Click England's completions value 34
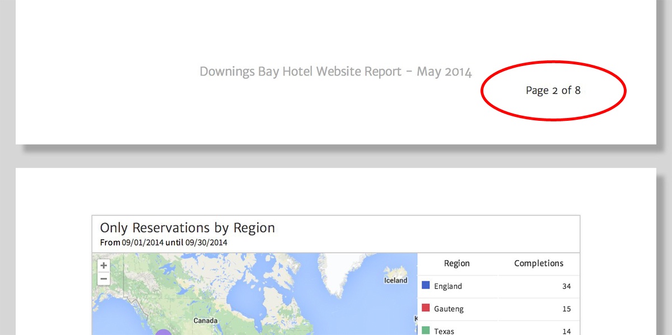672x335 pixels. coord(566,286)
